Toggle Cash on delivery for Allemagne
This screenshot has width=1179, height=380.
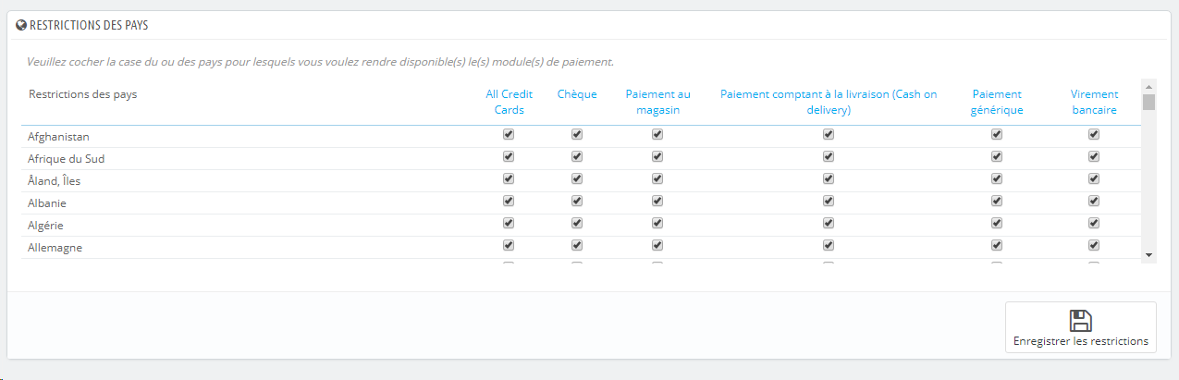829,245
